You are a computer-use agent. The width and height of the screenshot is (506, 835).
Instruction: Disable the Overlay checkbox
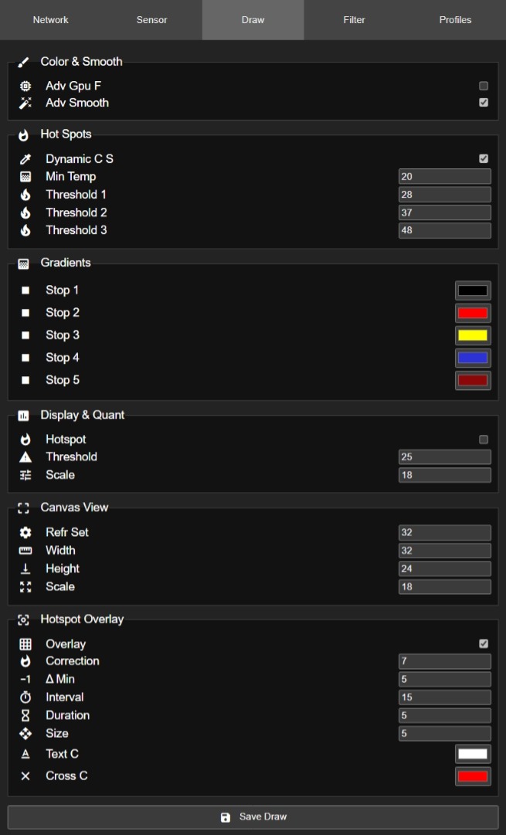484,643
